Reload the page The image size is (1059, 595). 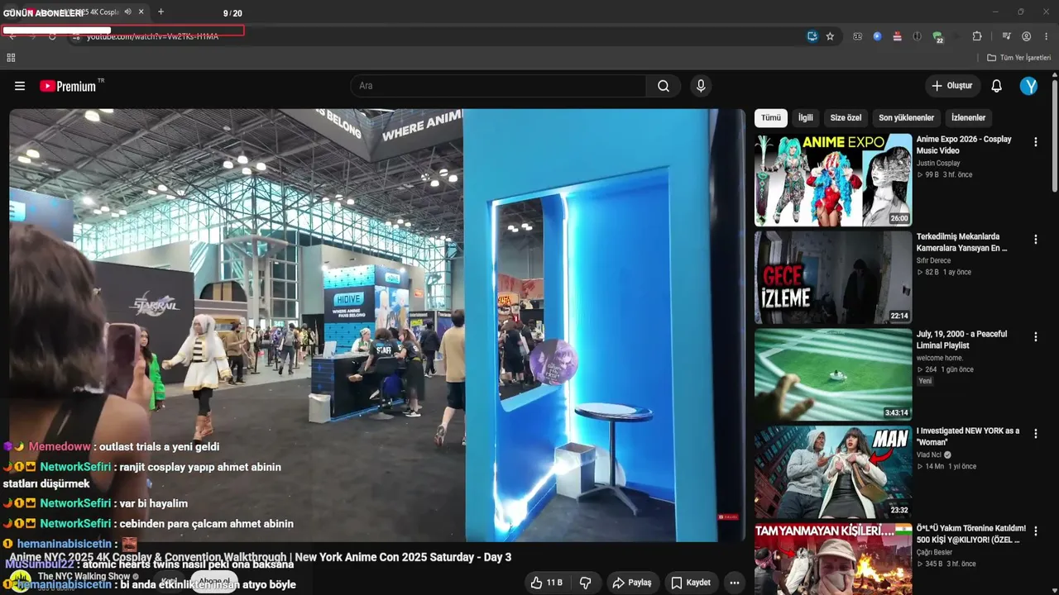pyautogui.click(x=52, y=36)
